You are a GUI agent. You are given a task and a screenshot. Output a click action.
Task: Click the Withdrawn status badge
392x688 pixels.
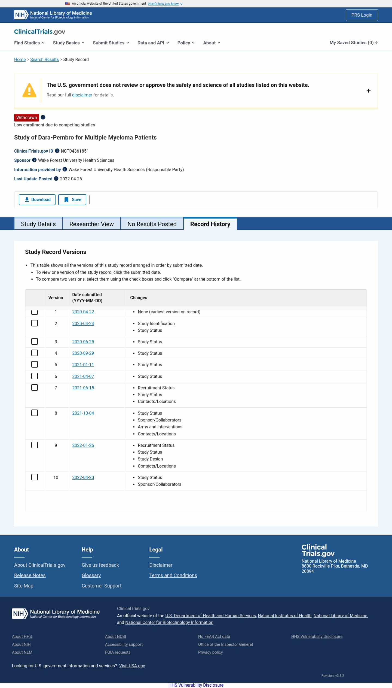coord(27,117)
